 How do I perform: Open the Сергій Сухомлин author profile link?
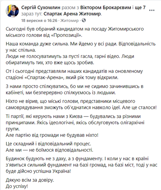pyautogui.click(x=41, y=8)
